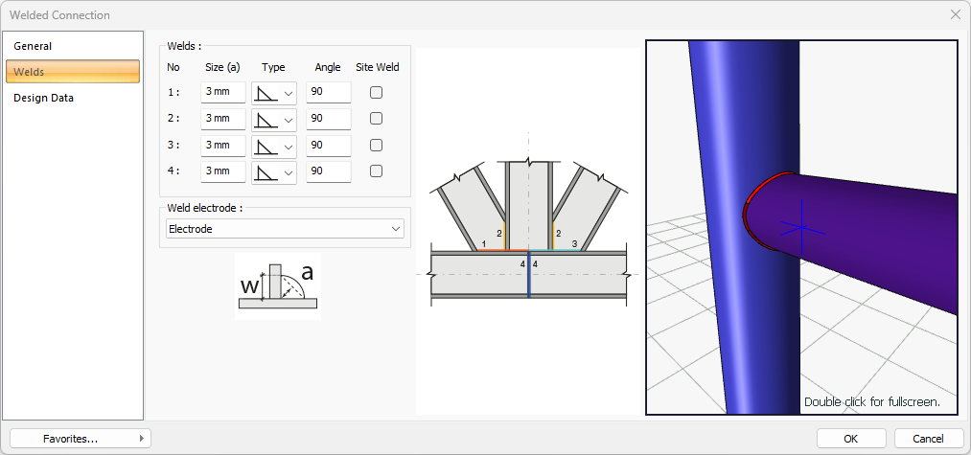
Task: Open the Favorites menu button
Action: click(x=80, y=439)
